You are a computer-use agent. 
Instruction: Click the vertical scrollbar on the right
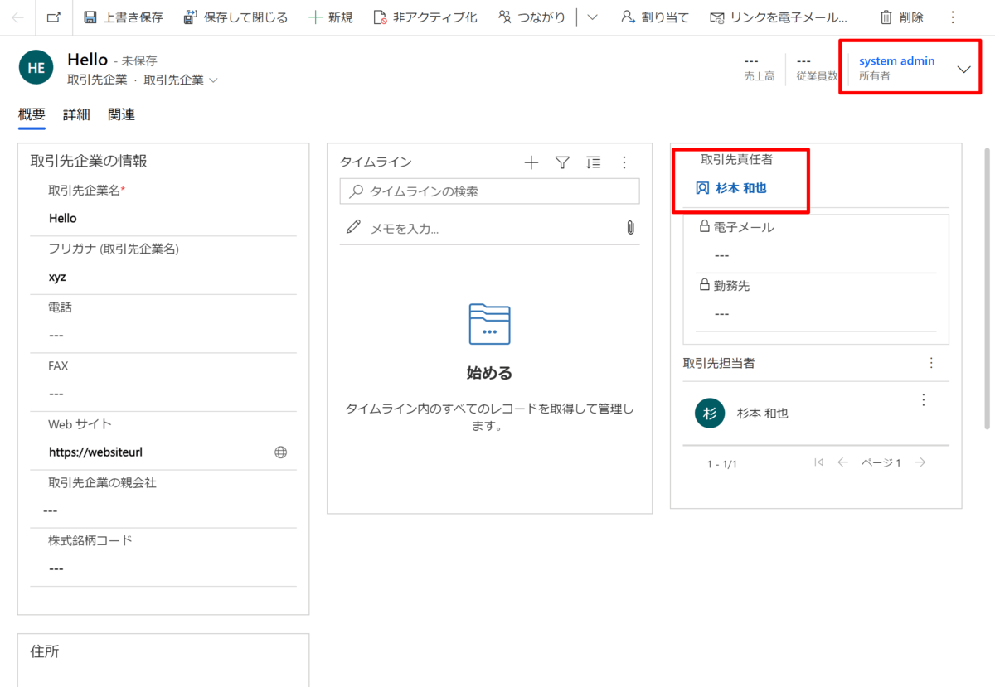pos(987,290)
